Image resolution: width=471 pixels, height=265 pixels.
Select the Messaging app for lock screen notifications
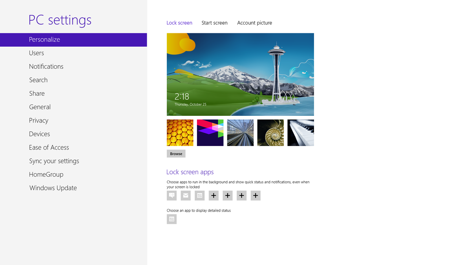(172, 195)
